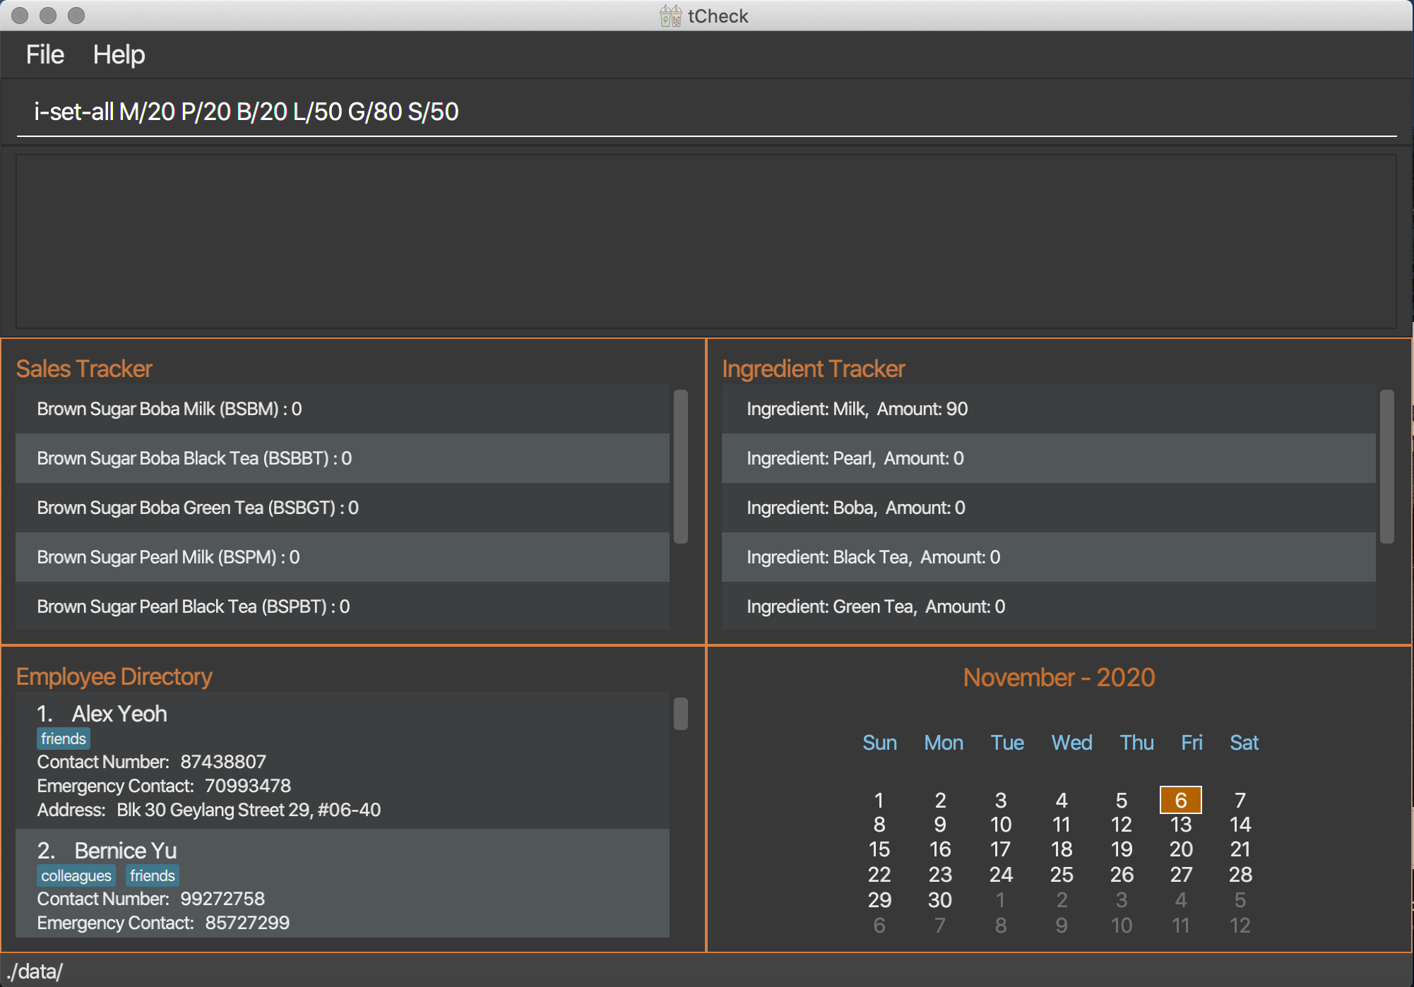Screen dimensions: 1414x987
Task: Click November 28 in the calendar
Action: click(1240, 875)
